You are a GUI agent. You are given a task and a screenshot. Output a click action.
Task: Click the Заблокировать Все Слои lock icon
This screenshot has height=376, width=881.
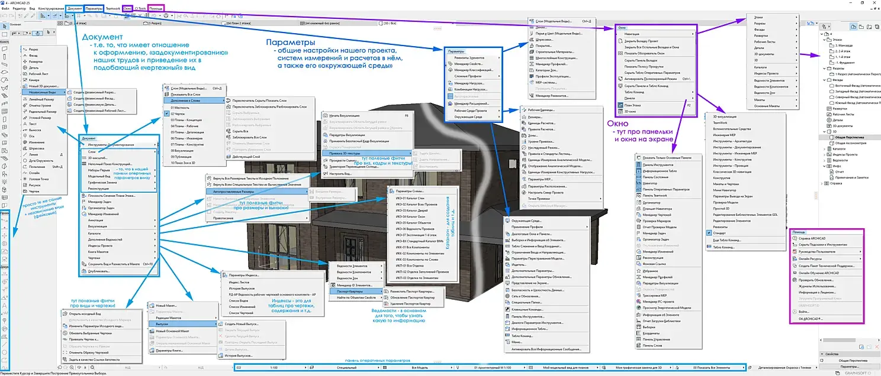click(x=229, y=137)
